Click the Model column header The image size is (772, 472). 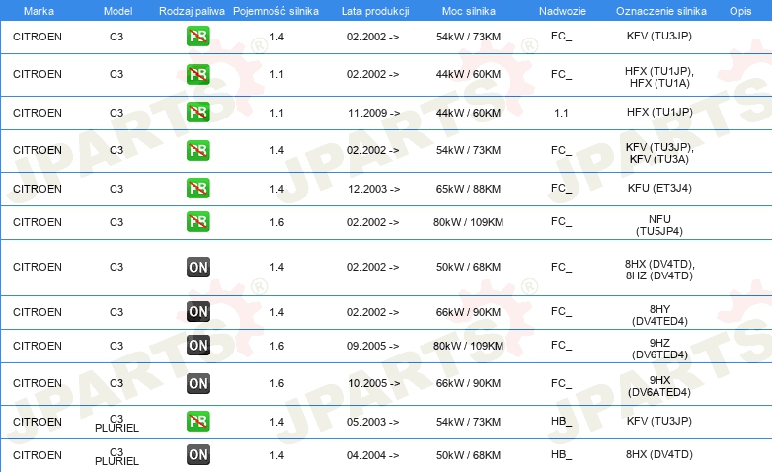pyautogui.click(x=117, y=11)
